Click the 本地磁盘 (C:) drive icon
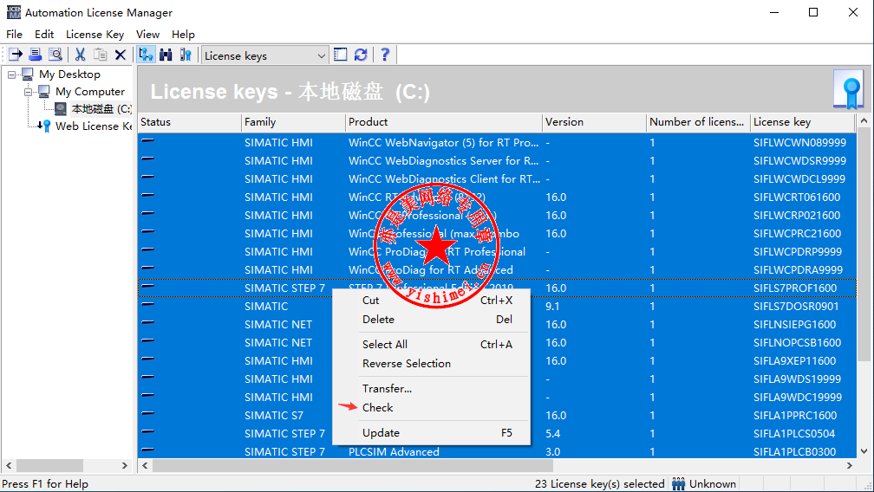The width and height of the screenshot is (874, 492). (60, 108)
